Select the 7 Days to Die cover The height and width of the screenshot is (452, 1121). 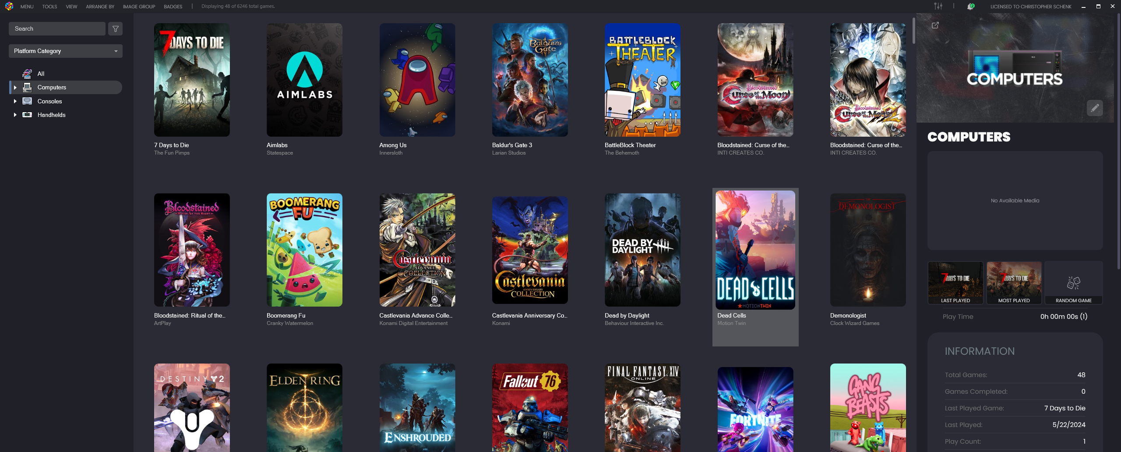[192, 80]
